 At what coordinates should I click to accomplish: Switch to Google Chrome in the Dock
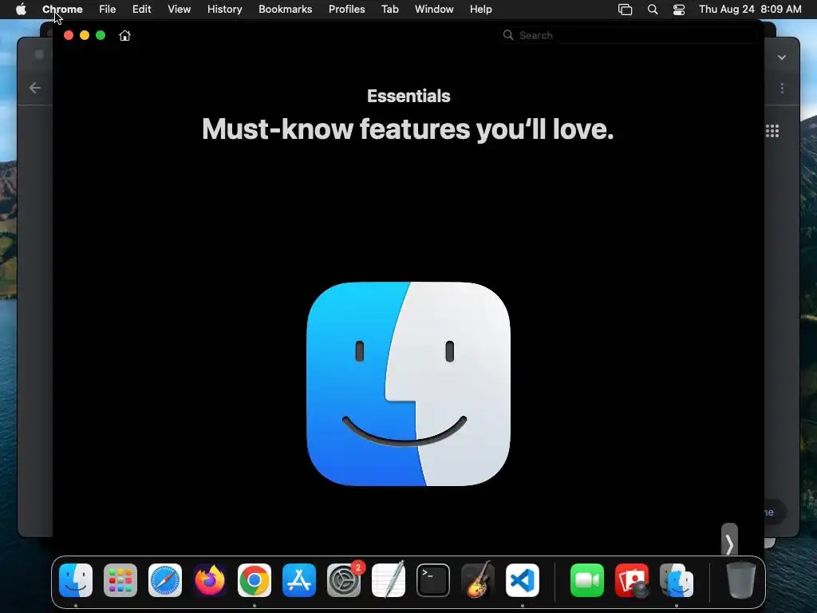click(255, 580)
